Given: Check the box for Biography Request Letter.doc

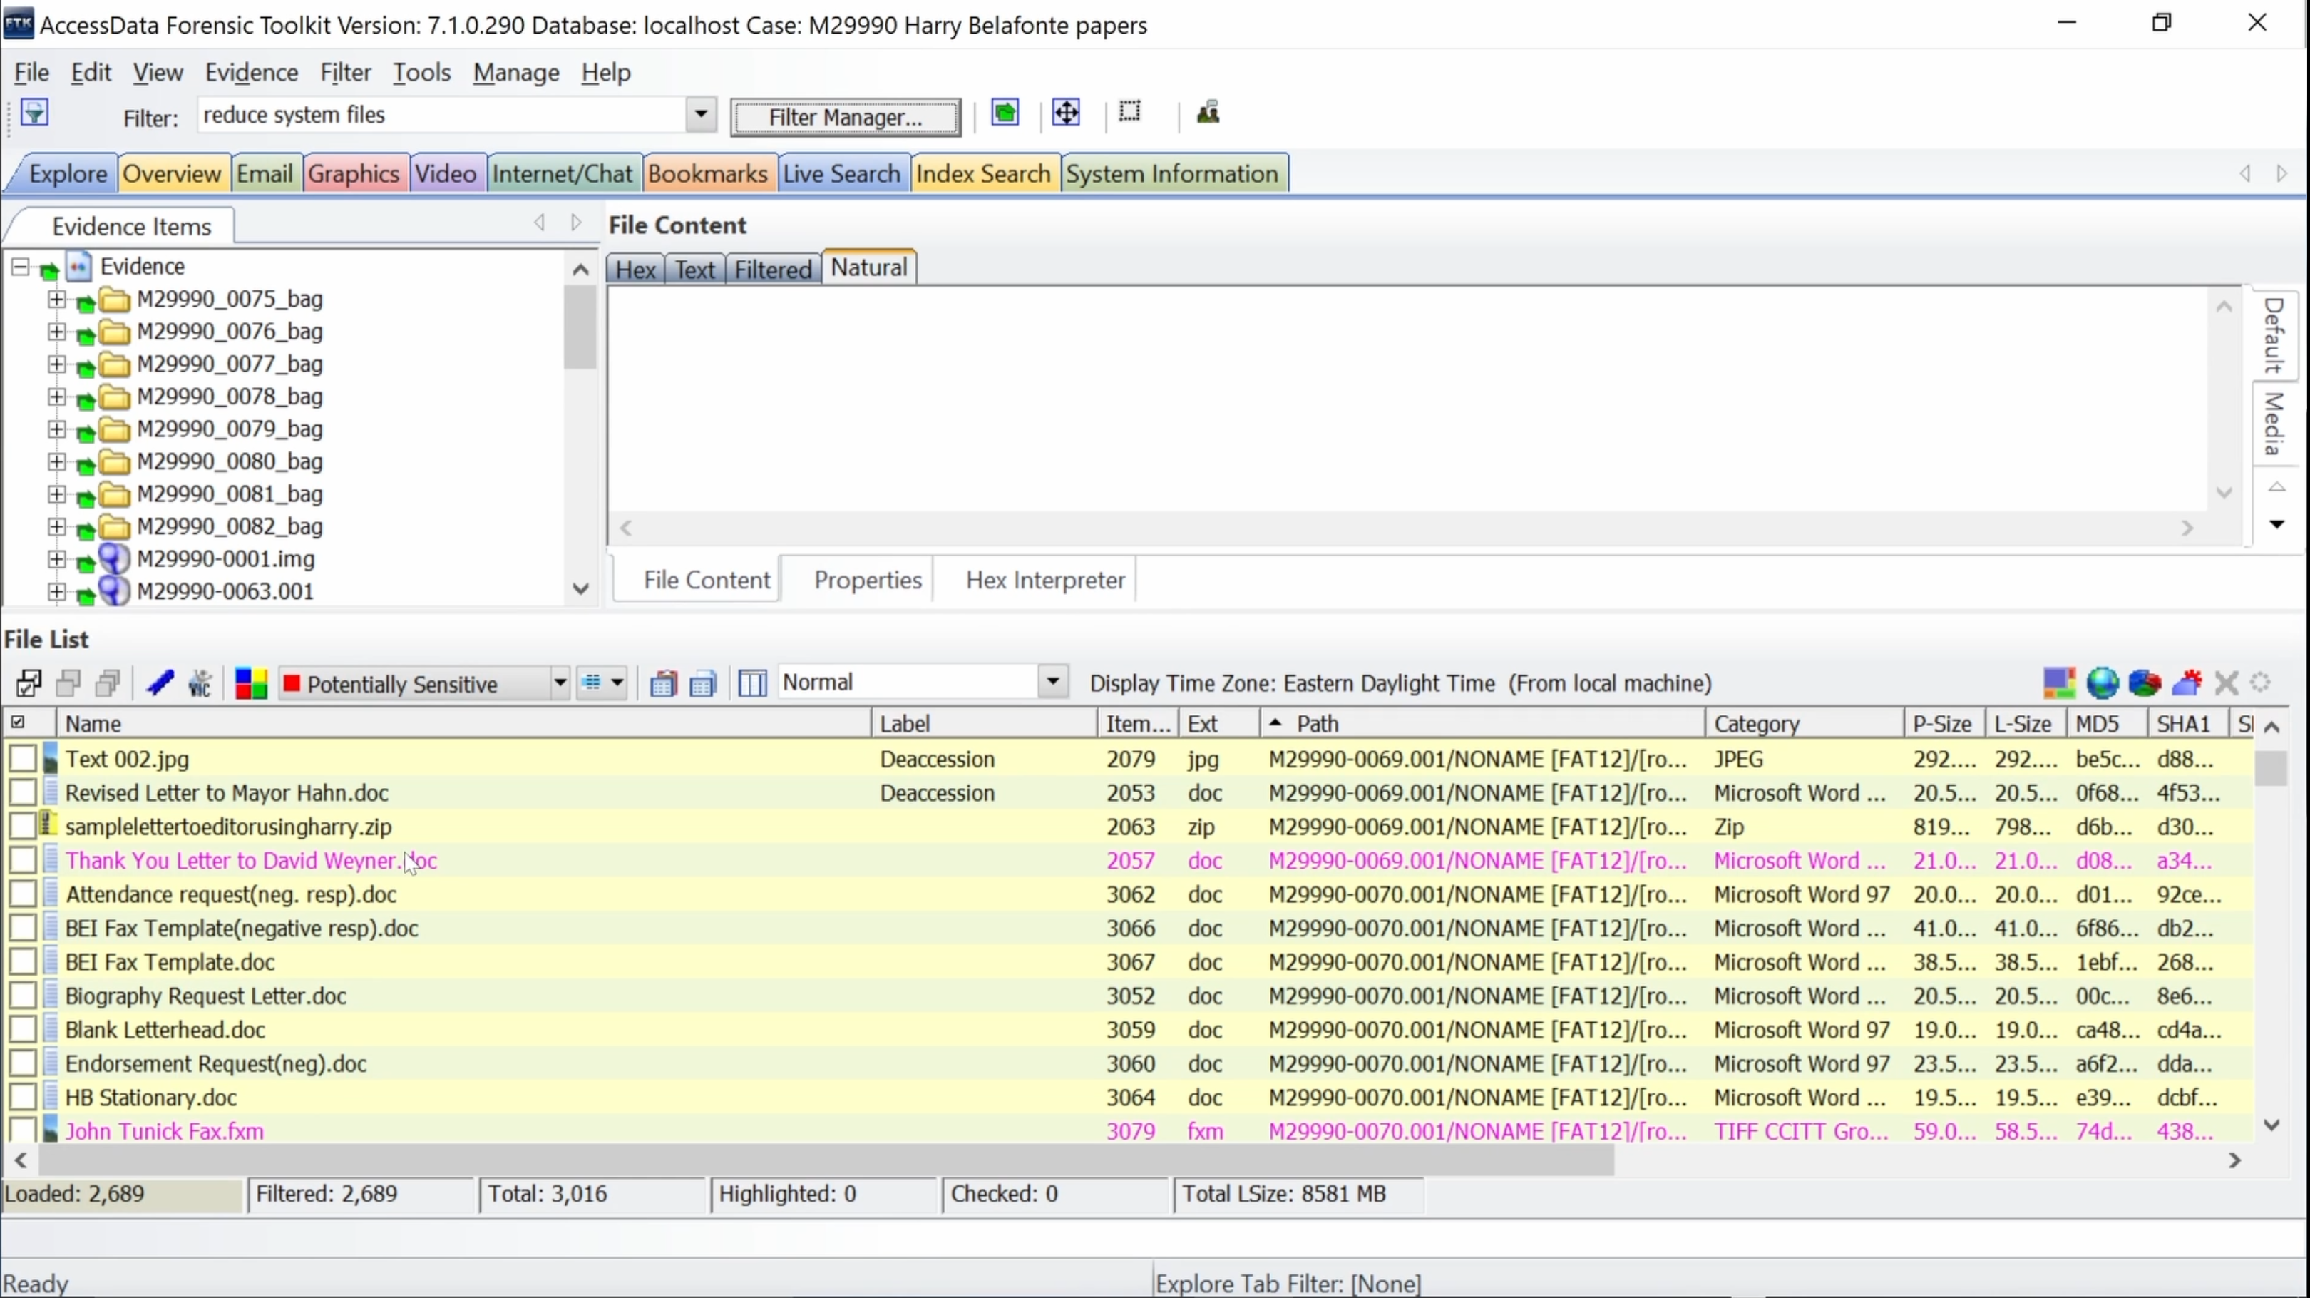Looking at the screenshot, I should [22, 996].
